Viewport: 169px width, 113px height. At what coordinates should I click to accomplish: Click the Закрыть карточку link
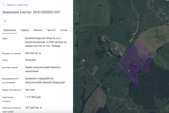tap(17, 5)
